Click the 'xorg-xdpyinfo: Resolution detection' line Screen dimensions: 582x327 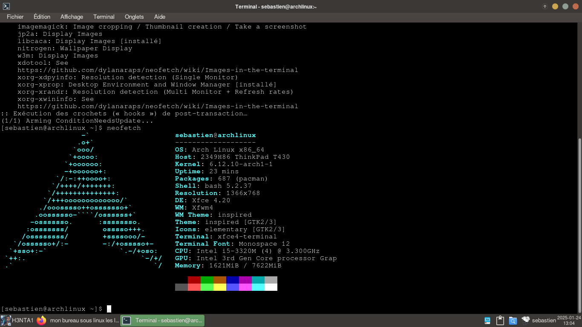pos(128,77)
